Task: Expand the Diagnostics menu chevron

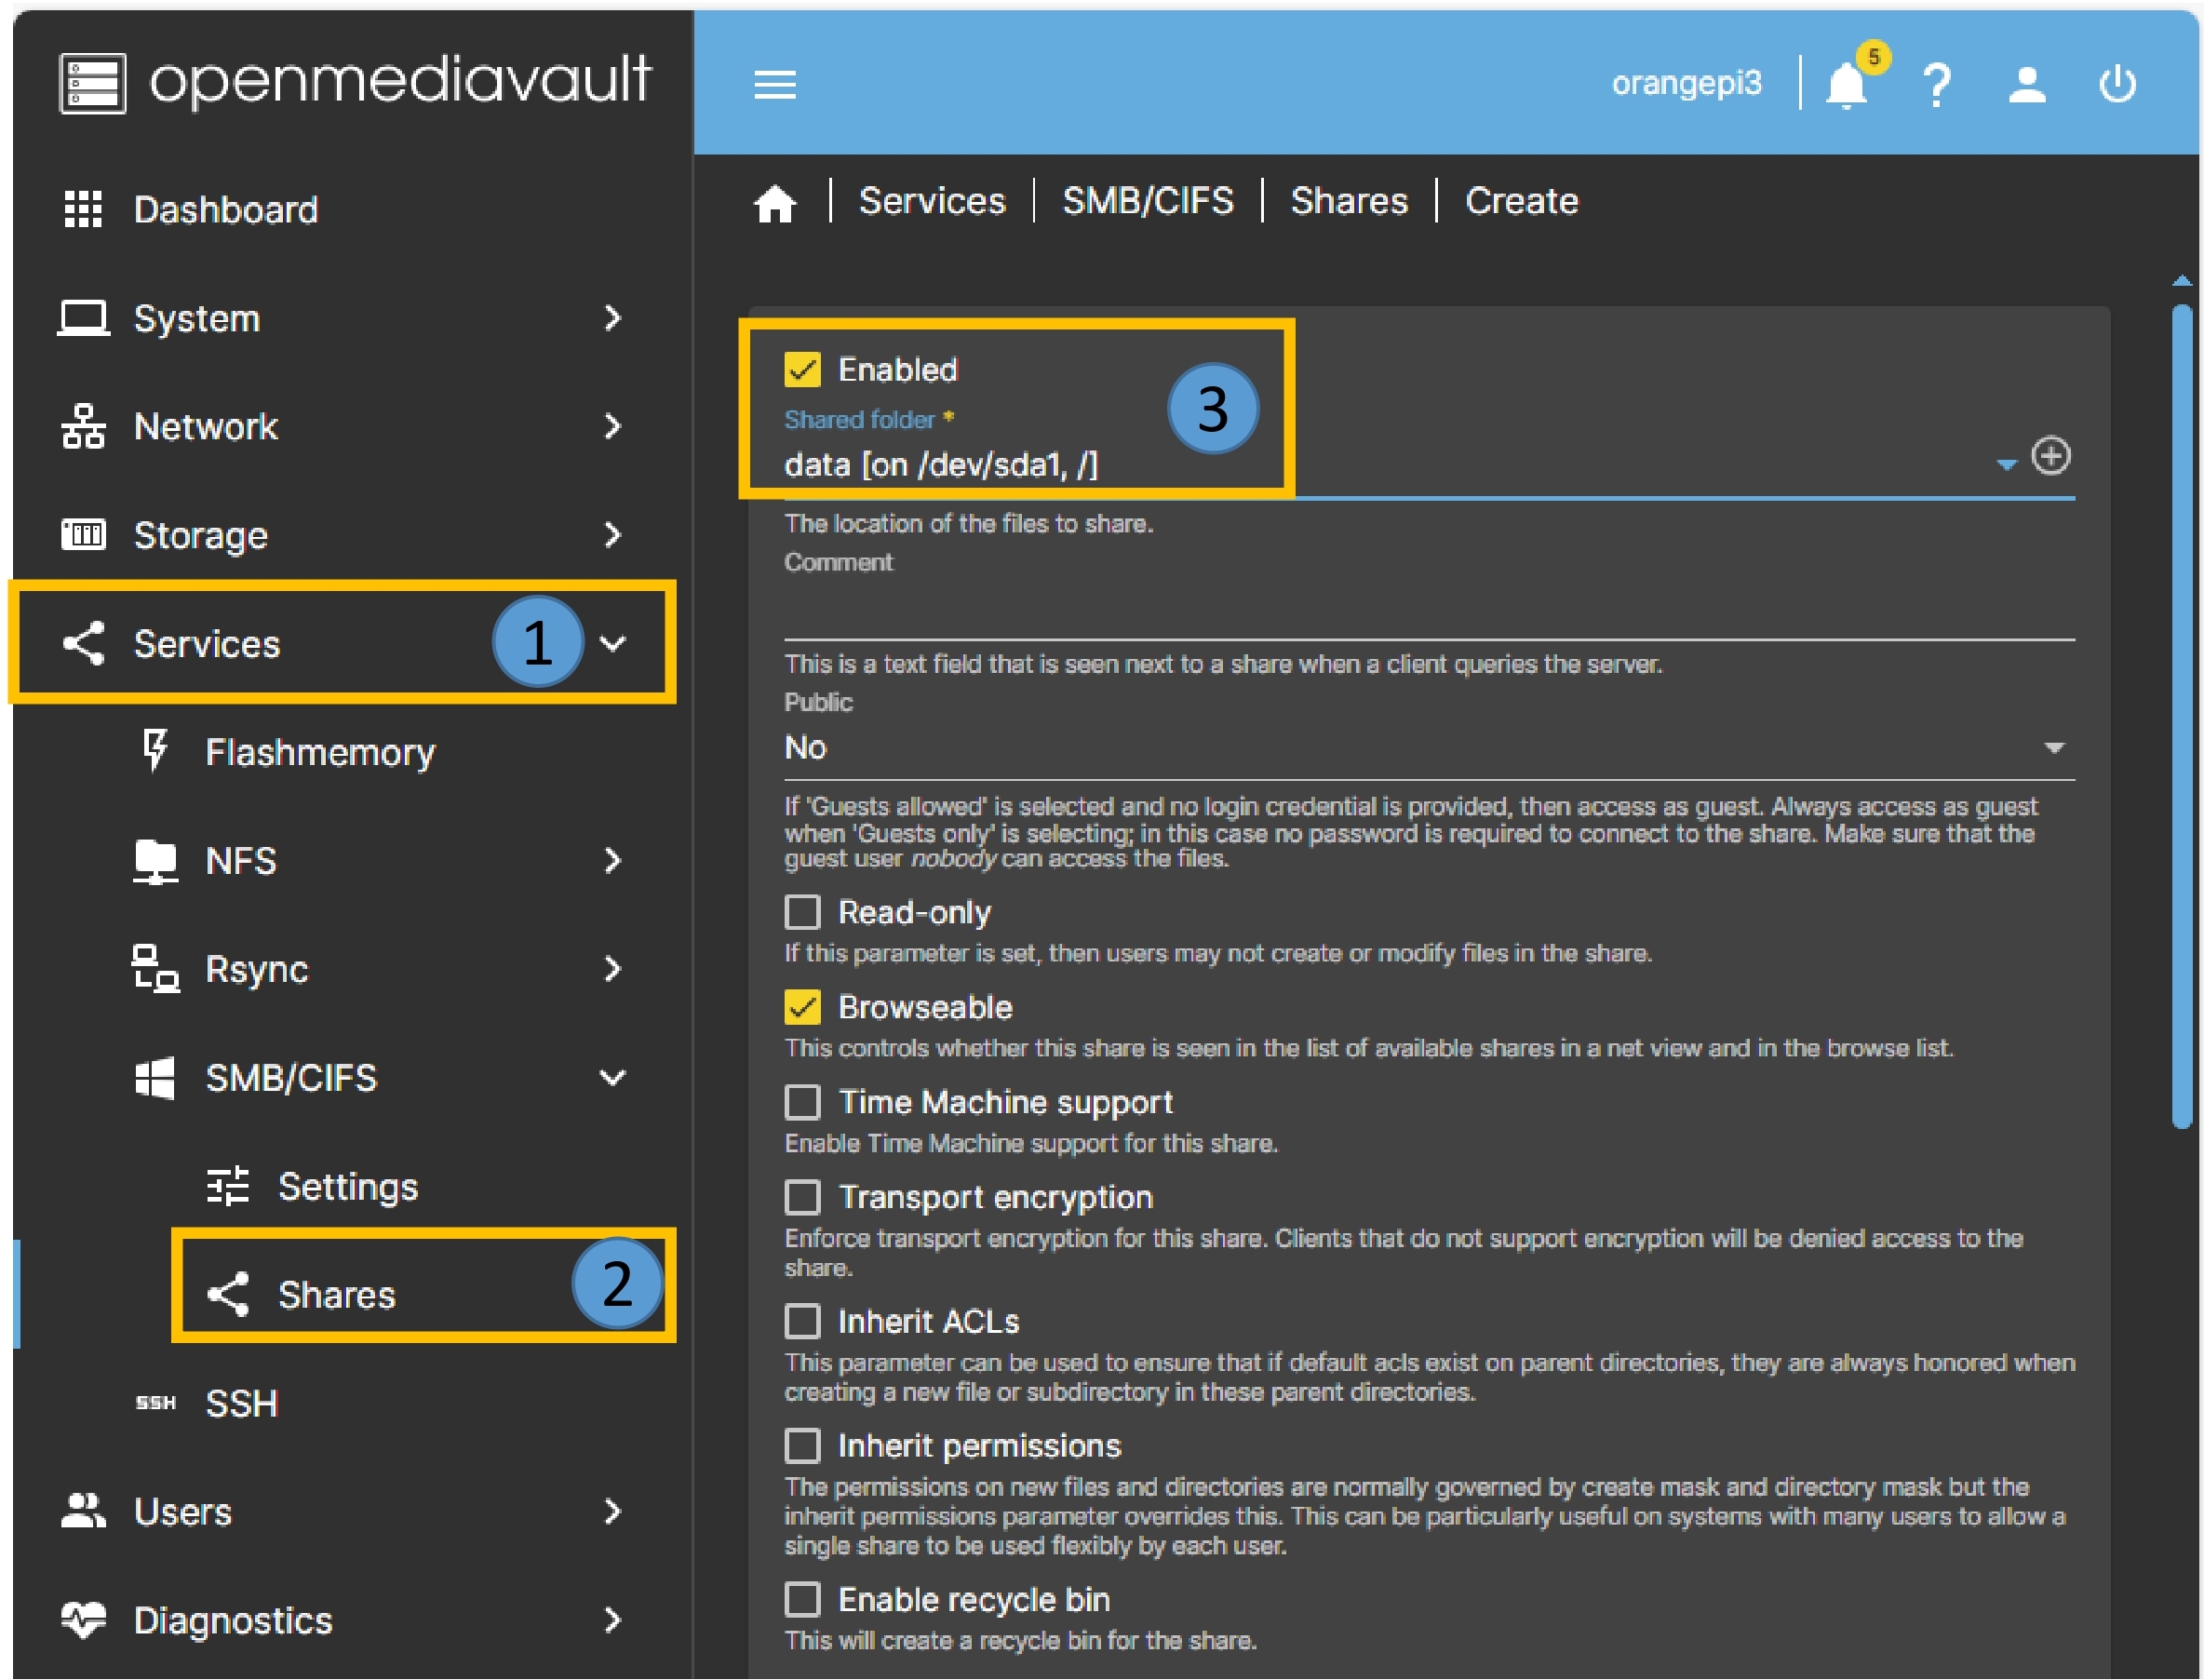Action: (612, 1620)
